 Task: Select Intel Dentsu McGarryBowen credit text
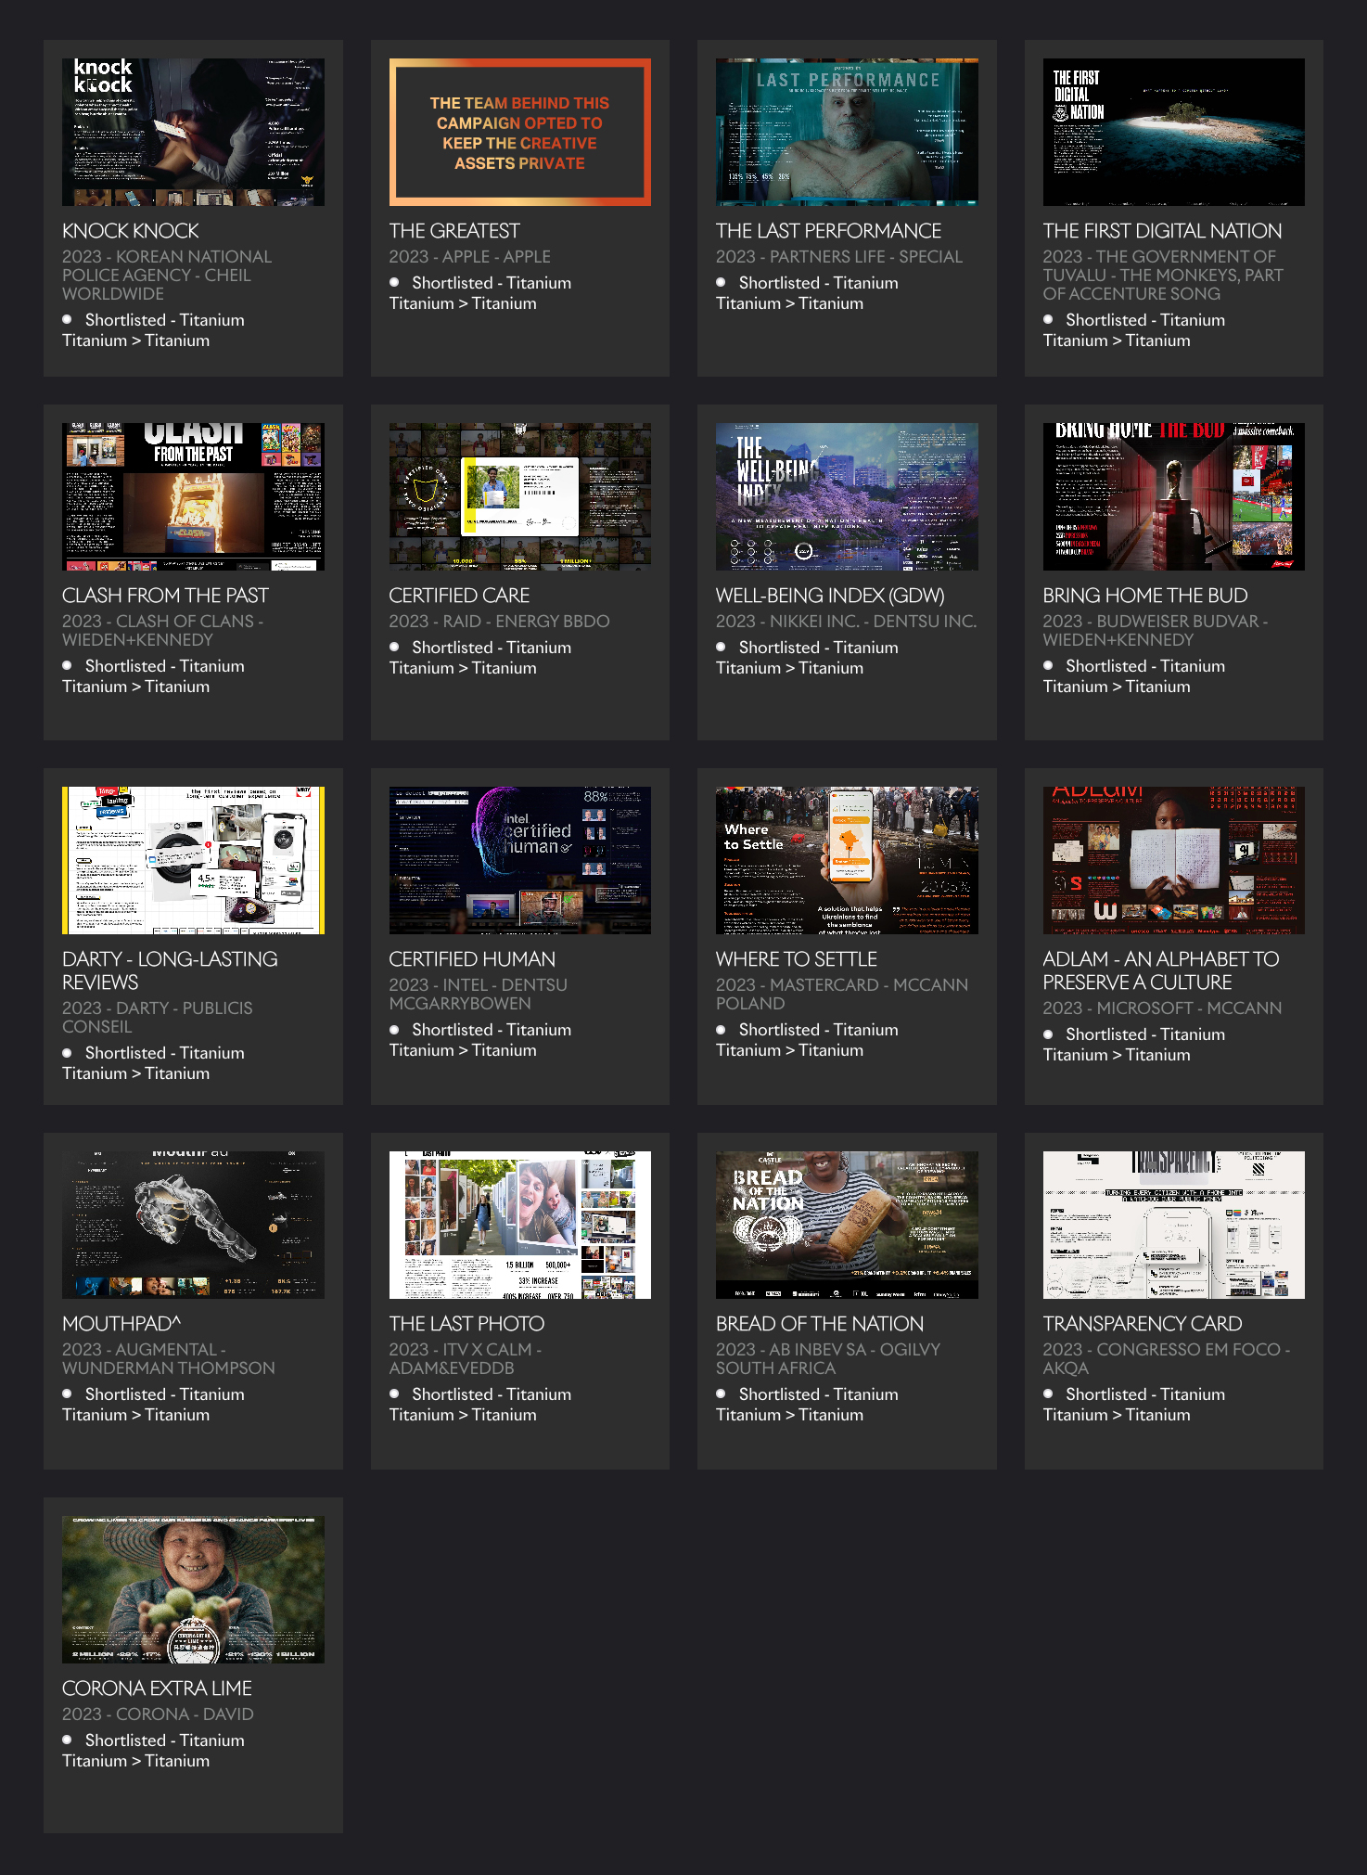[479, 995]
